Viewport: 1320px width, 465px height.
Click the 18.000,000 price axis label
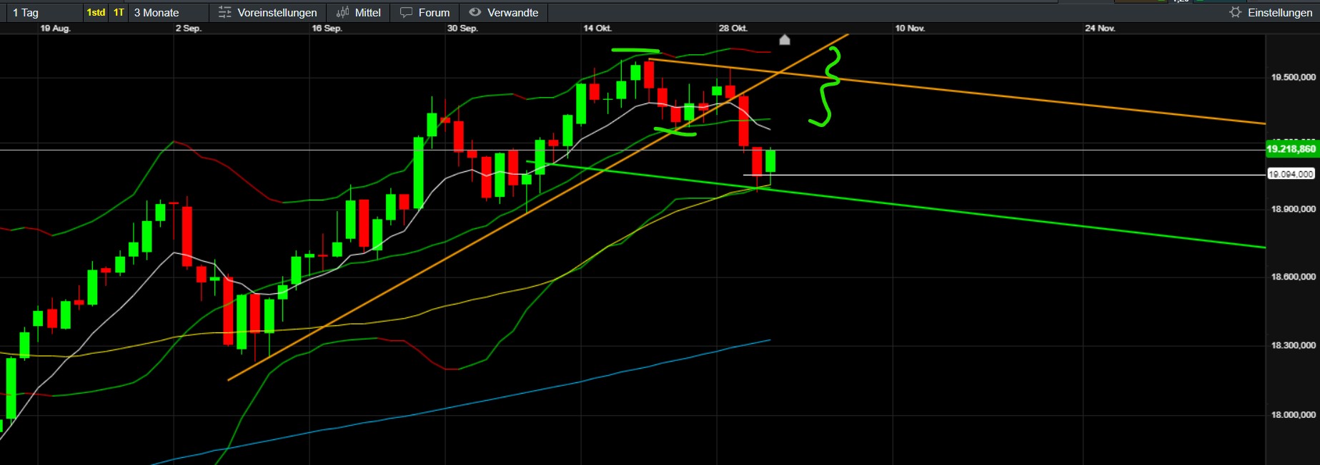coord(1293,414)
